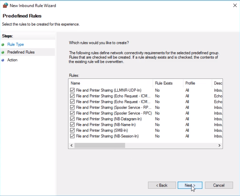Select the Action step in sidebar
The width and height of the screenshot is (240, 196).
[12, 60]
